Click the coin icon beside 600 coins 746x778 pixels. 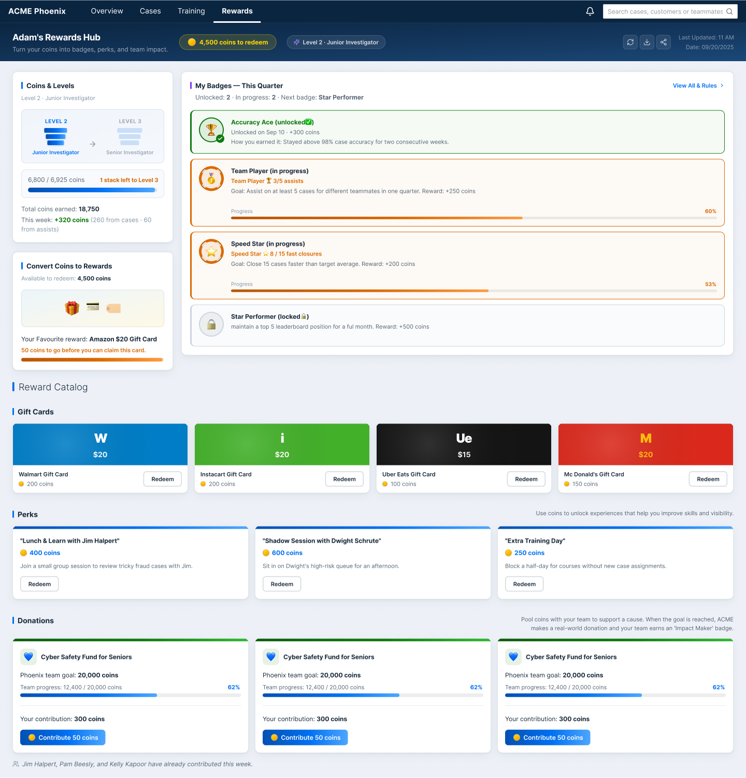[266, 553]
